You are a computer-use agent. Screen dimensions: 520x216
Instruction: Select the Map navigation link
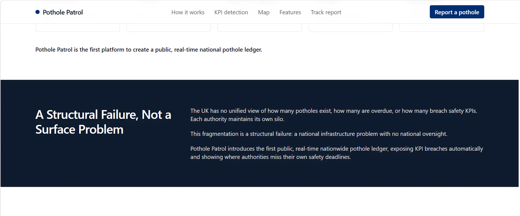pos(264,12)
